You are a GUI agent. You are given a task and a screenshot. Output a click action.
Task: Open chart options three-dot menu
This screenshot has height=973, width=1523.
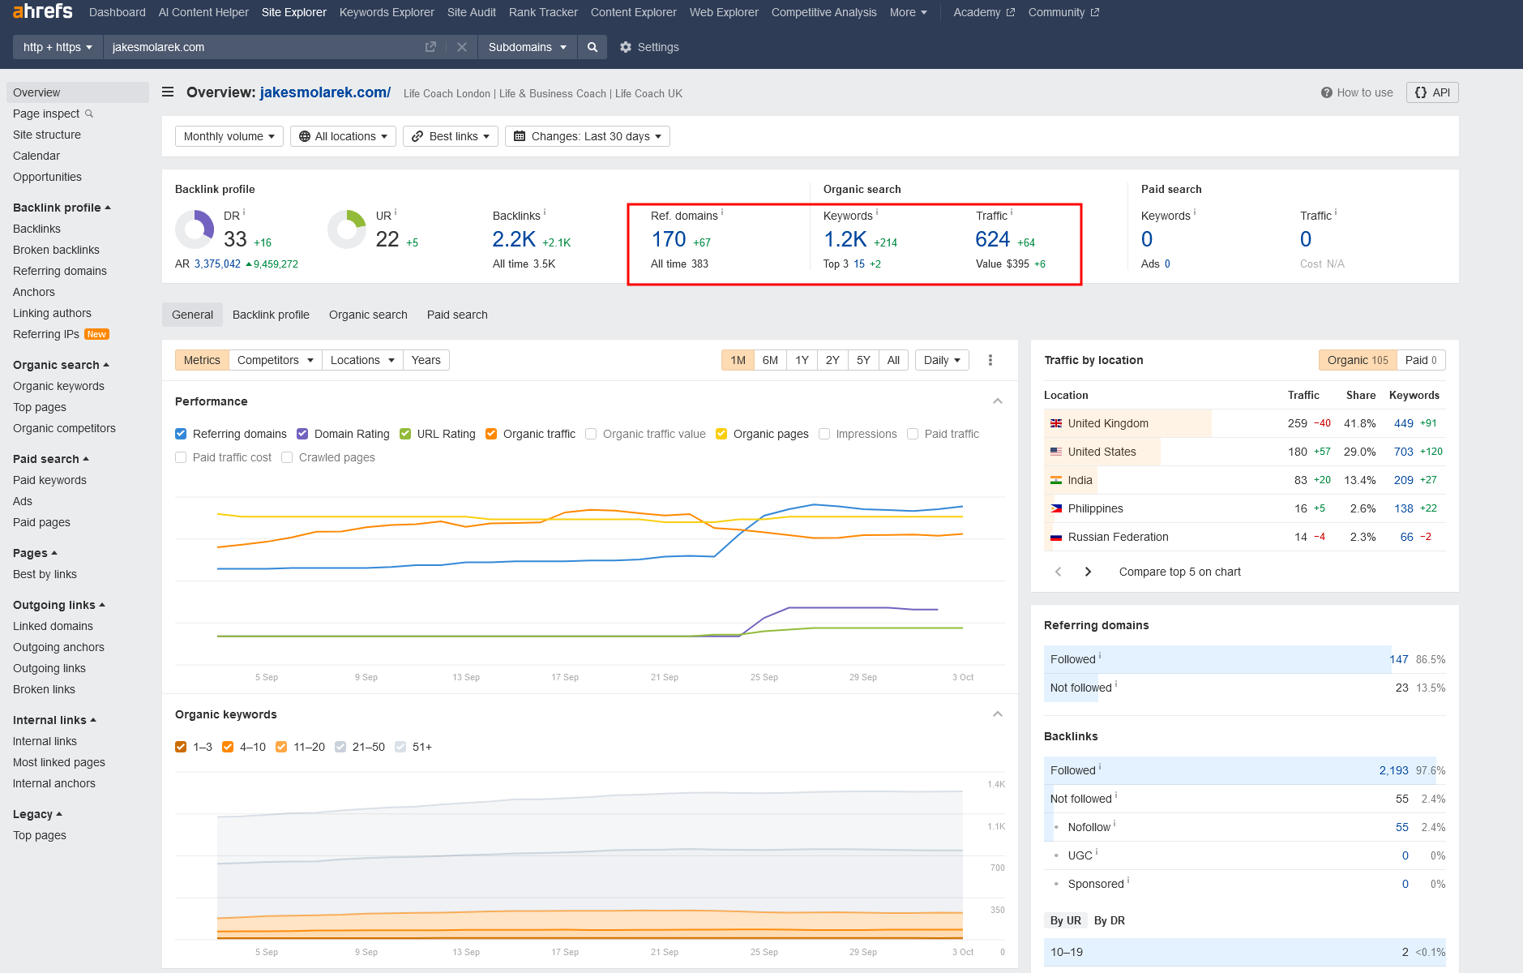click(990, 360)
